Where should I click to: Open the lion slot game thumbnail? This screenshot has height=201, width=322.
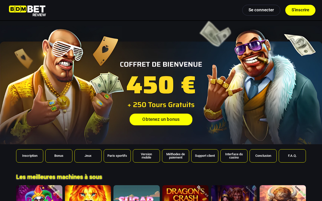tap(88, 193)
